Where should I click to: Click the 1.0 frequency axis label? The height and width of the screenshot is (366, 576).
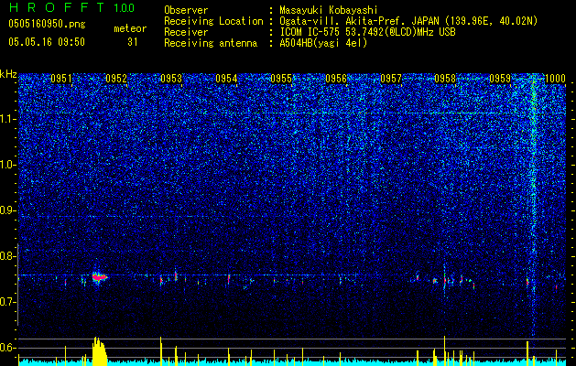pyautogui.click(x=8, y=165)
